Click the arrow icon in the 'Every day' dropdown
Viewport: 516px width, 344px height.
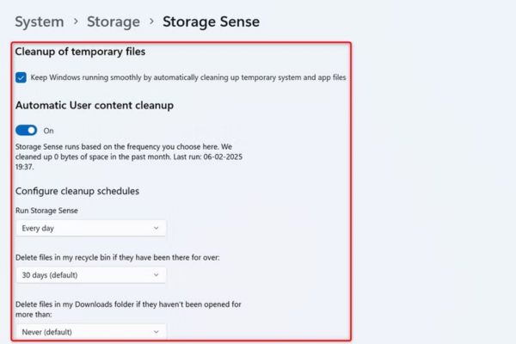coord(156,228)
